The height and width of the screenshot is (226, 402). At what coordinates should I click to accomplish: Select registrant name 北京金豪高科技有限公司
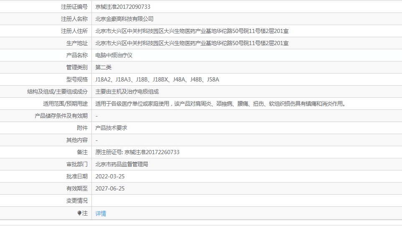point(124,19)
